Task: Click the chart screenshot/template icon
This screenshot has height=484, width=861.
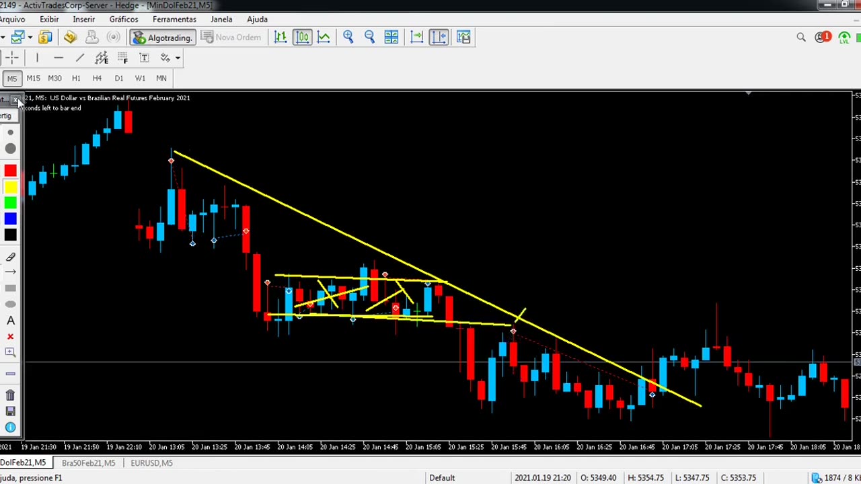Action: pyautogui.click(x=463, y=37)
